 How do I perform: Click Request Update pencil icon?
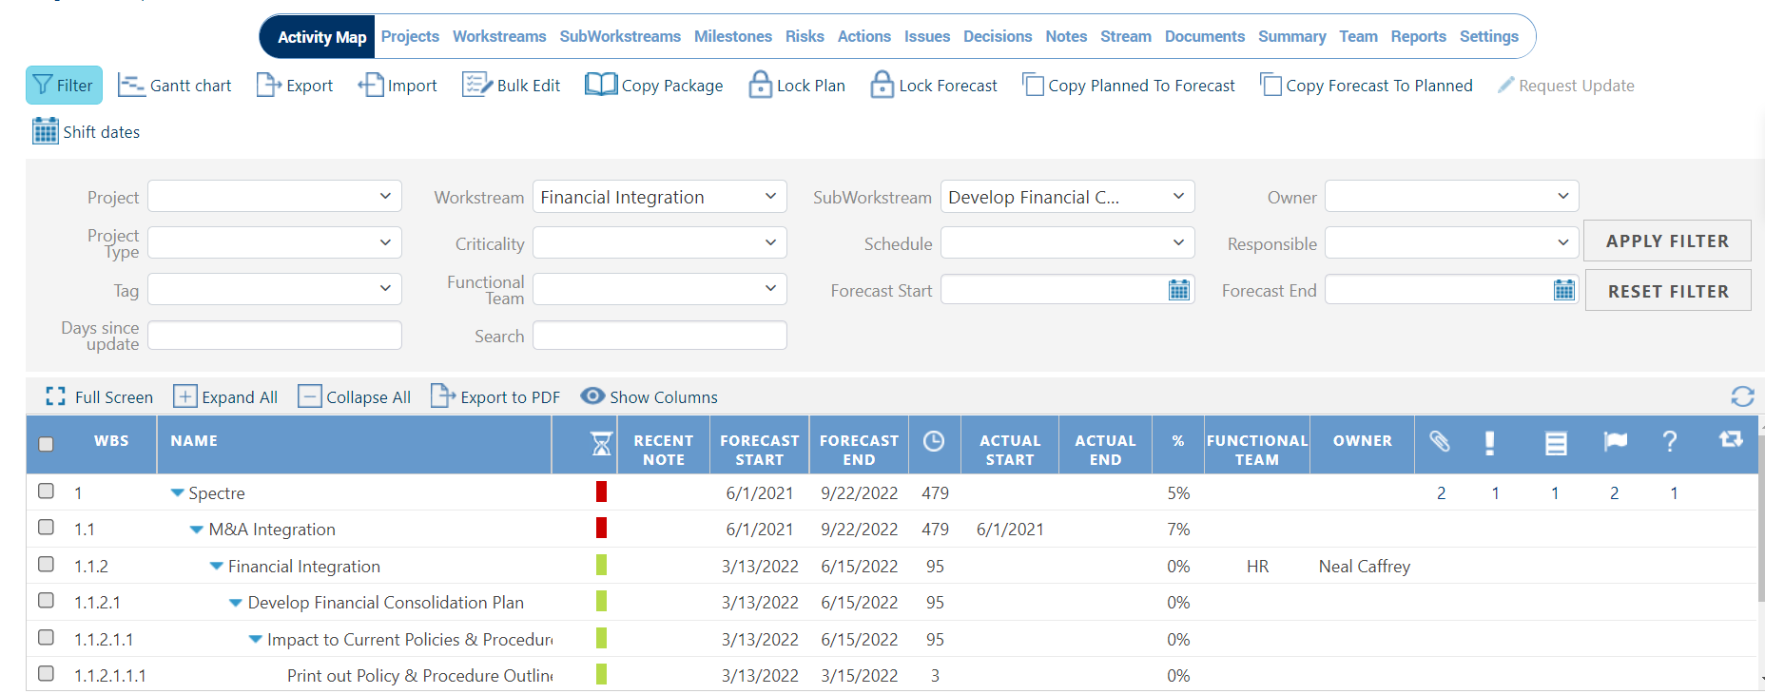point(1505,86)
